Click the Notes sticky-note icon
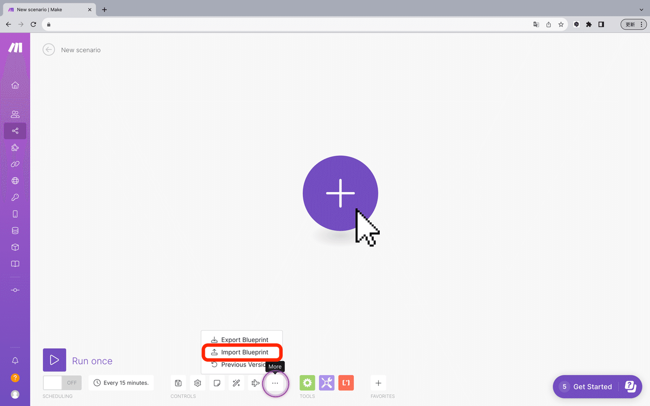The width and height of the screenshot is (650, 406). [x=217, y=383]
